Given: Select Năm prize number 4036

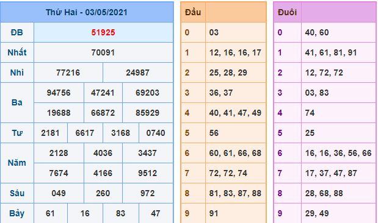Looking at the screenshot, I should click(103, 153).
